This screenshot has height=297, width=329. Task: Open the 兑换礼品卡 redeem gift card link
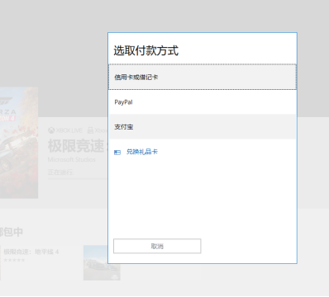tap(142, 152)
